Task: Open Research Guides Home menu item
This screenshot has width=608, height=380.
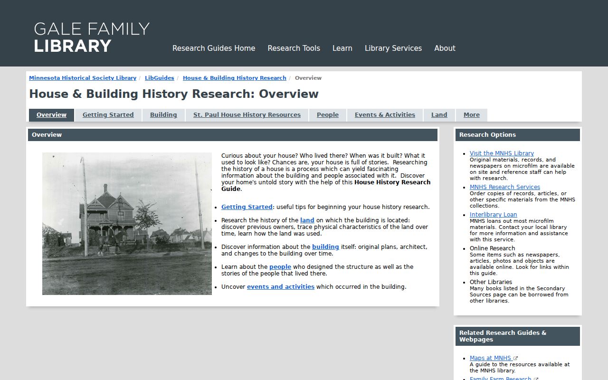Action: (x=214, y=48)
